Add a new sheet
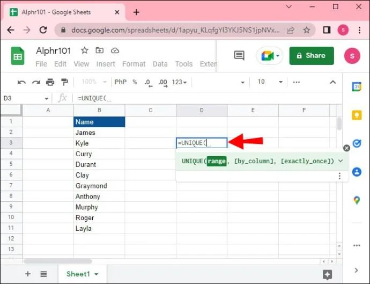The image size is (370, 284). coord(28,274)
